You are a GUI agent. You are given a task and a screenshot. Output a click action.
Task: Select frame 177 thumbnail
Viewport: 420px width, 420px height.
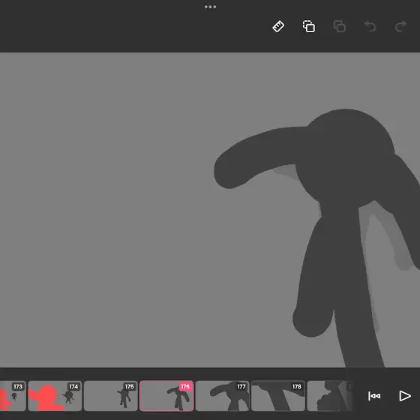click(x=222, y=396)
